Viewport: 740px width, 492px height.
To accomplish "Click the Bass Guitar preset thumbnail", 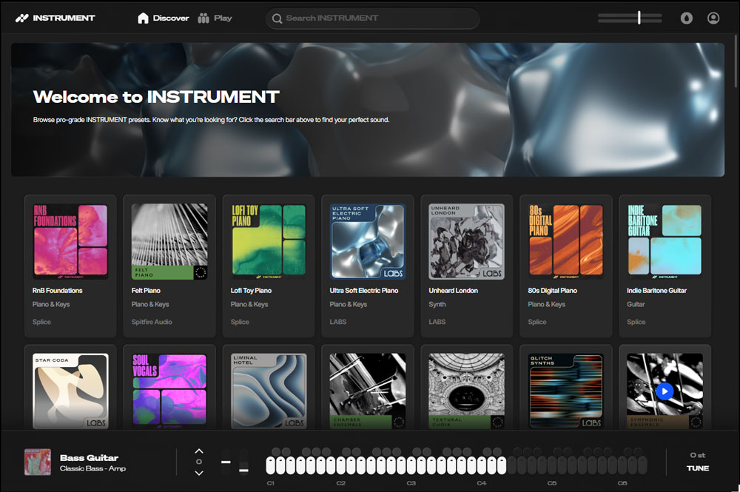I will 38,462.
